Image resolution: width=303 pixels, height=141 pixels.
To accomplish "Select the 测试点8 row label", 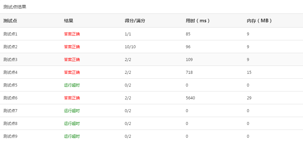I will point(10,123).
